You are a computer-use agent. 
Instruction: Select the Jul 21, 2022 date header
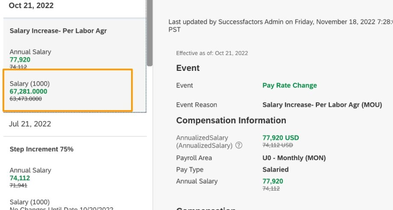(30, 124)
